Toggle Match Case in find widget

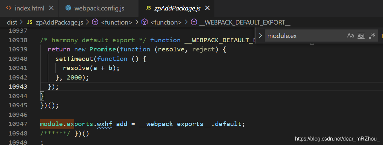(x=350, y=36)
